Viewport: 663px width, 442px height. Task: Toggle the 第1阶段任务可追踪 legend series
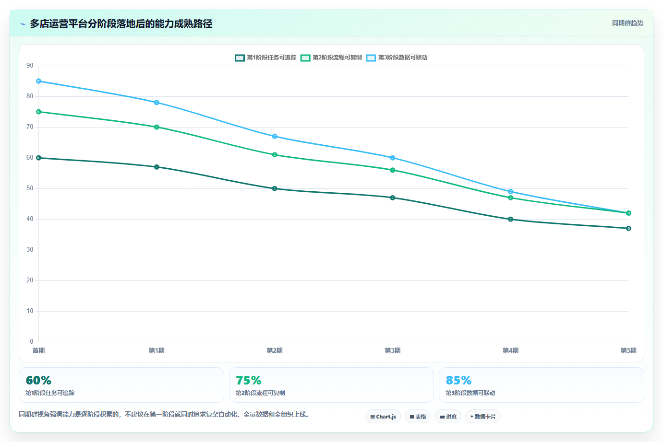[265, 58]
